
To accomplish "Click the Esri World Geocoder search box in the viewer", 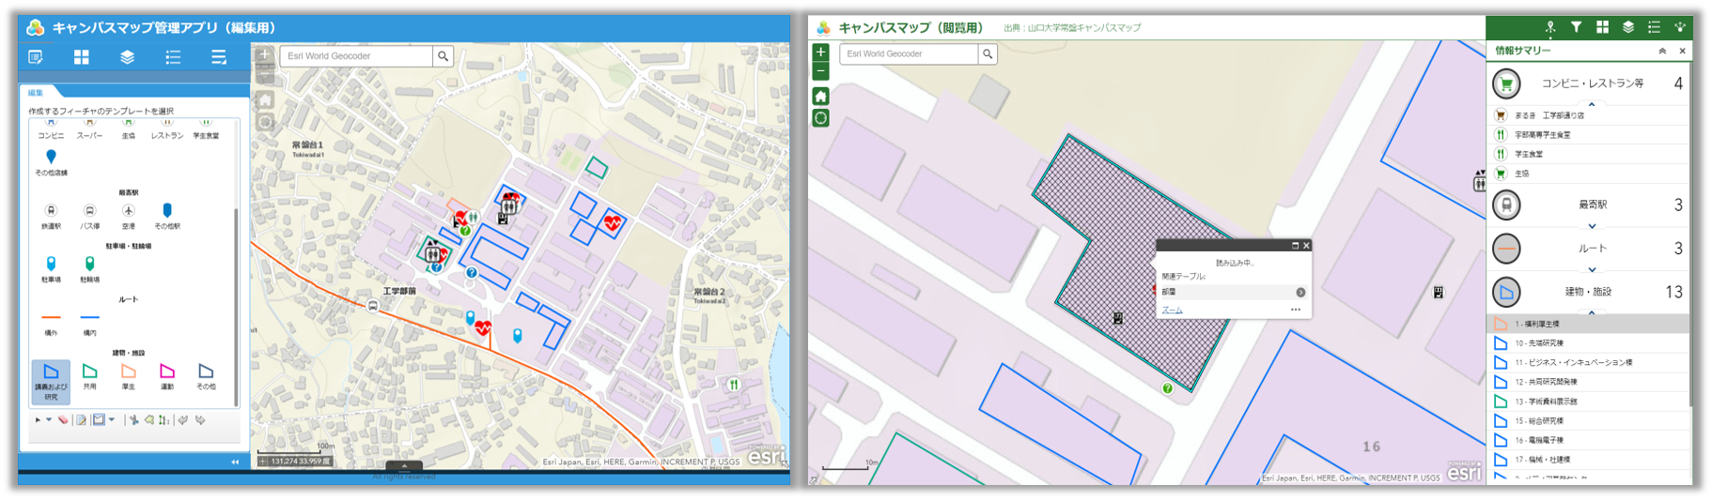I will 909,54.
